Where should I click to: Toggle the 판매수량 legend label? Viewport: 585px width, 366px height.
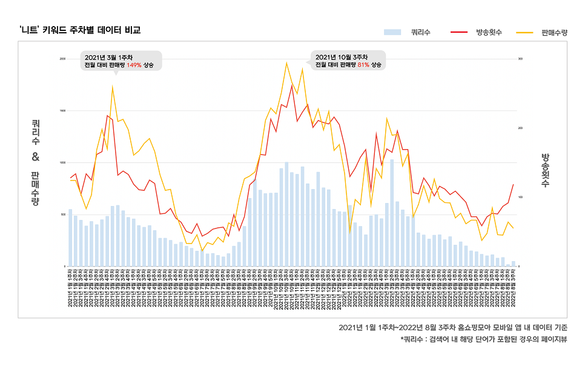tap(554, 31)
